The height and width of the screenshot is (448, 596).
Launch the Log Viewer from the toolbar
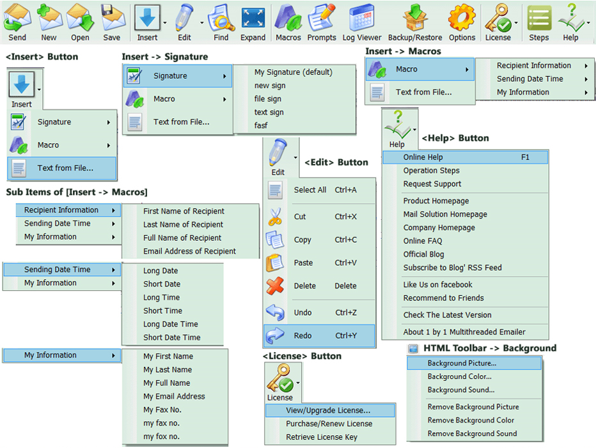point(361,18)
